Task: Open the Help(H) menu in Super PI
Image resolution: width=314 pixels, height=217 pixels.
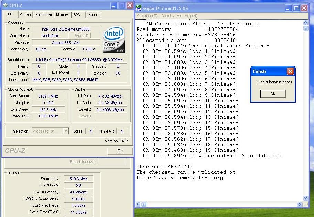Action: [x=191, y=16]
